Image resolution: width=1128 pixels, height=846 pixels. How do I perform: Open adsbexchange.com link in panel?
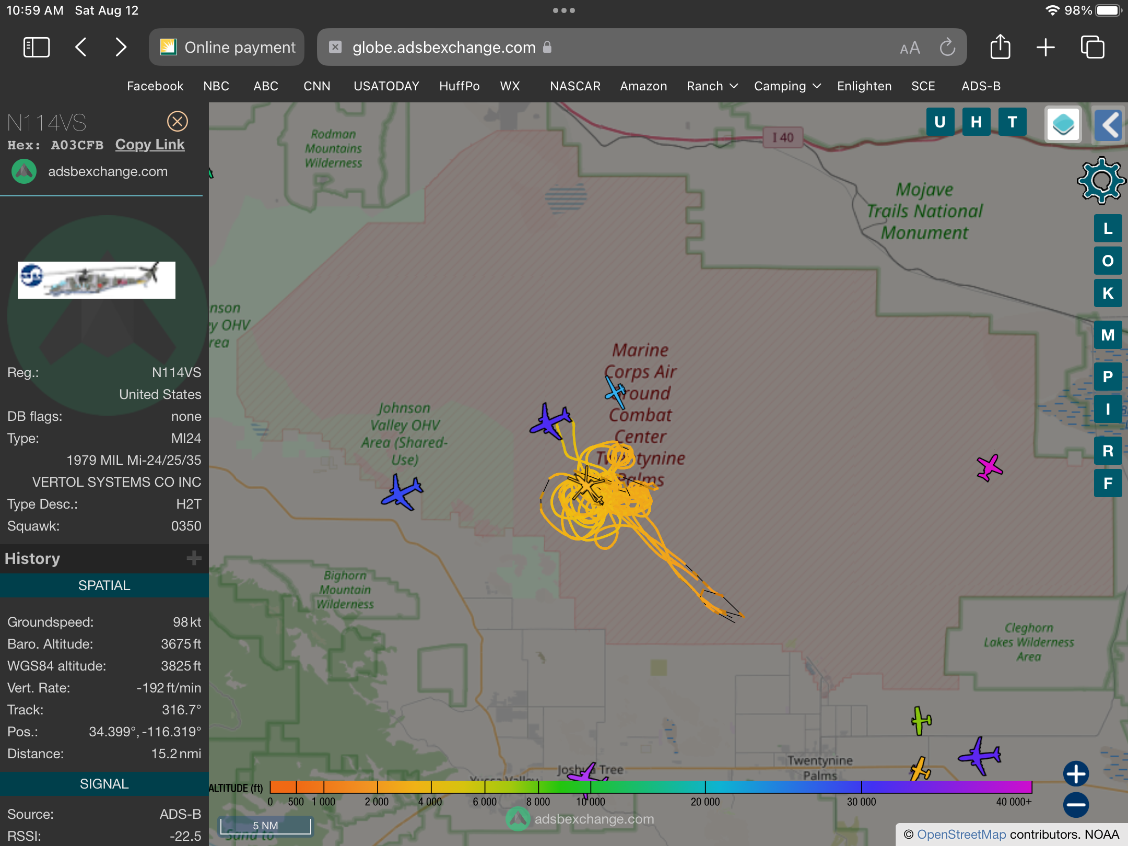[x=108, y=171]
